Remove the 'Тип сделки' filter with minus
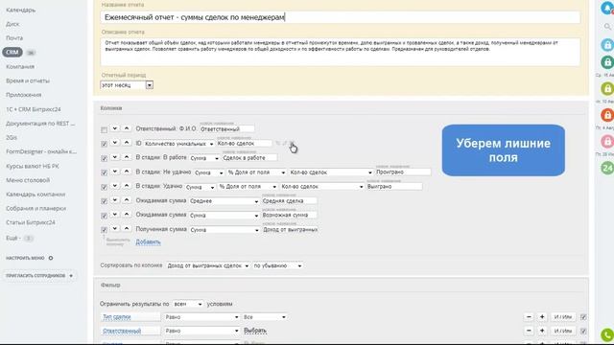 pyautogui.click(x=529, y=317)
